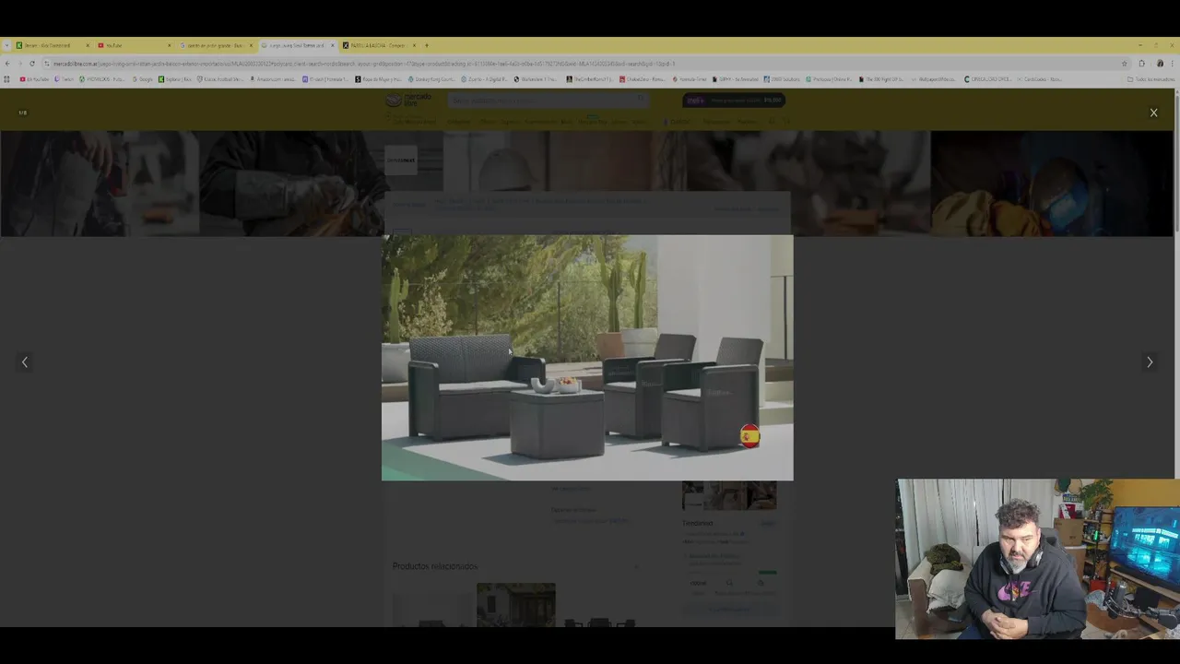Open the Formula-Timer bookmark

coord(691,79)
